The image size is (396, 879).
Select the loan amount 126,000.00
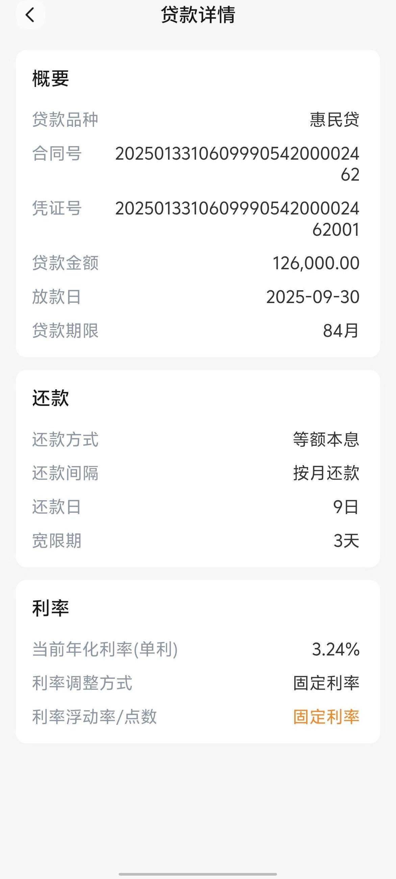tap(316, 263)
